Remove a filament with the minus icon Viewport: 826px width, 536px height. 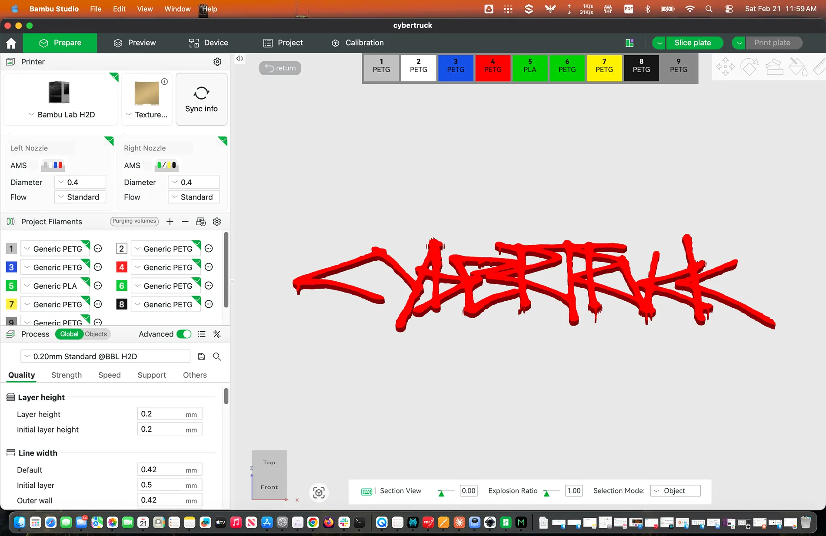point(185,222)
